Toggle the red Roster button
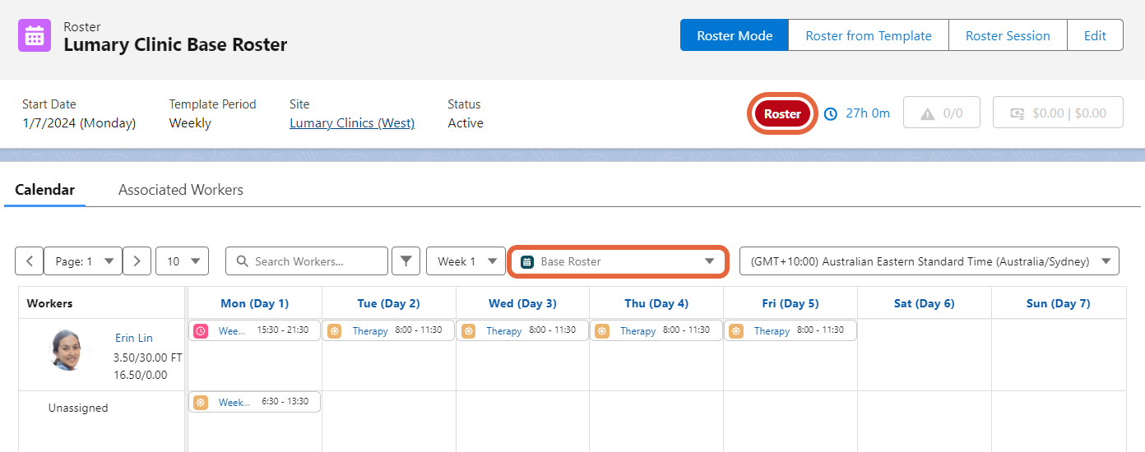1145x452 pixels. [781, 113]
